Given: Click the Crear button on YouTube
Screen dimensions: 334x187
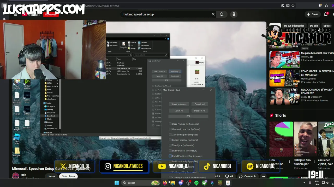Looking at the screenshot, I should click(x=312, y=14).
